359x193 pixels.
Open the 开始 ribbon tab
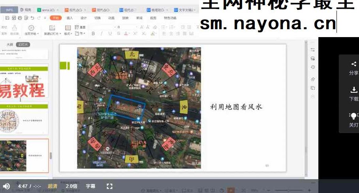[56, 18]
